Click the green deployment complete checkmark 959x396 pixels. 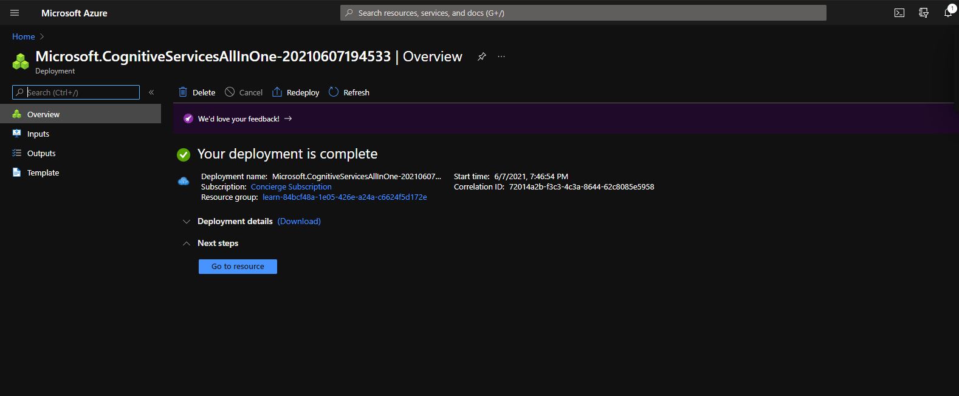tap(184, 155)
